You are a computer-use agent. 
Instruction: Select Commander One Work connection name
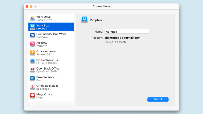[51, 34]
